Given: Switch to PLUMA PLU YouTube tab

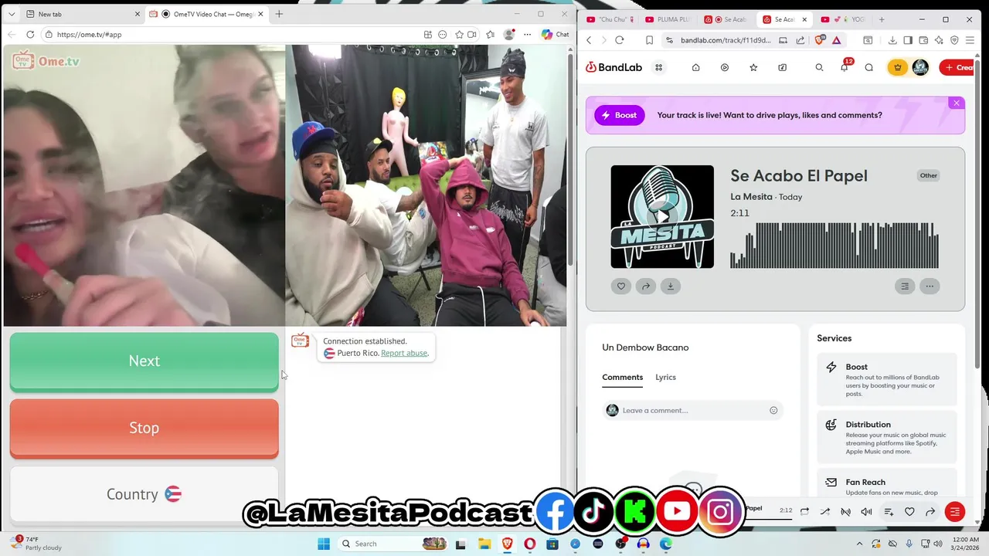Looking at the screenshot, I should click(668, 19).
